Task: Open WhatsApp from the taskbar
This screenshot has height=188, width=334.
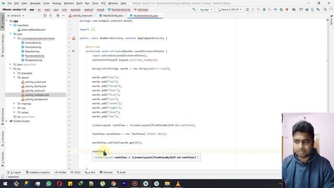Action: tap(49, 183)
